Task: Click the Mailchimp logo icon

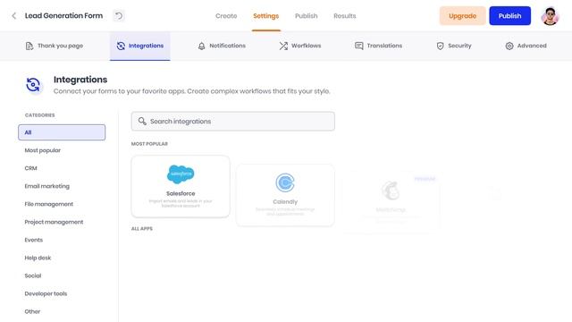Action: coord(391,191)
